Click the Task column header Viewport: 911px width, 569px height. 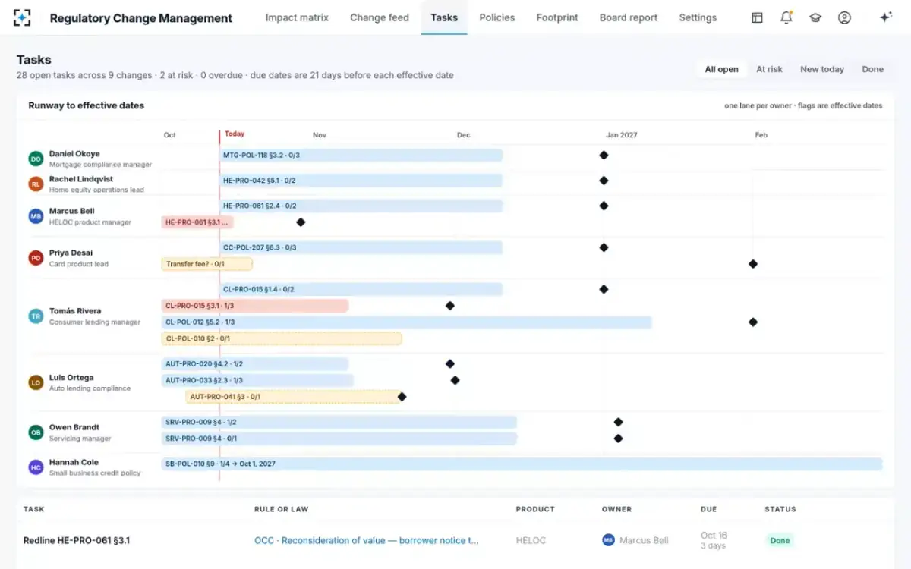pos(34,509)
